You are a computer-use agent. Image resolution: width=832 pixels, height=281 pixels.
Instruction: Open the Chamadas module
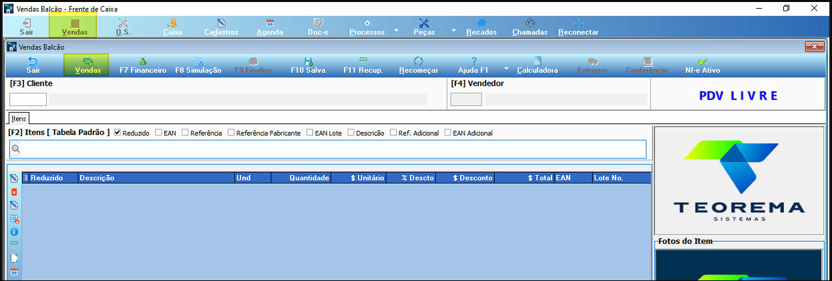[x=530, y=27]
